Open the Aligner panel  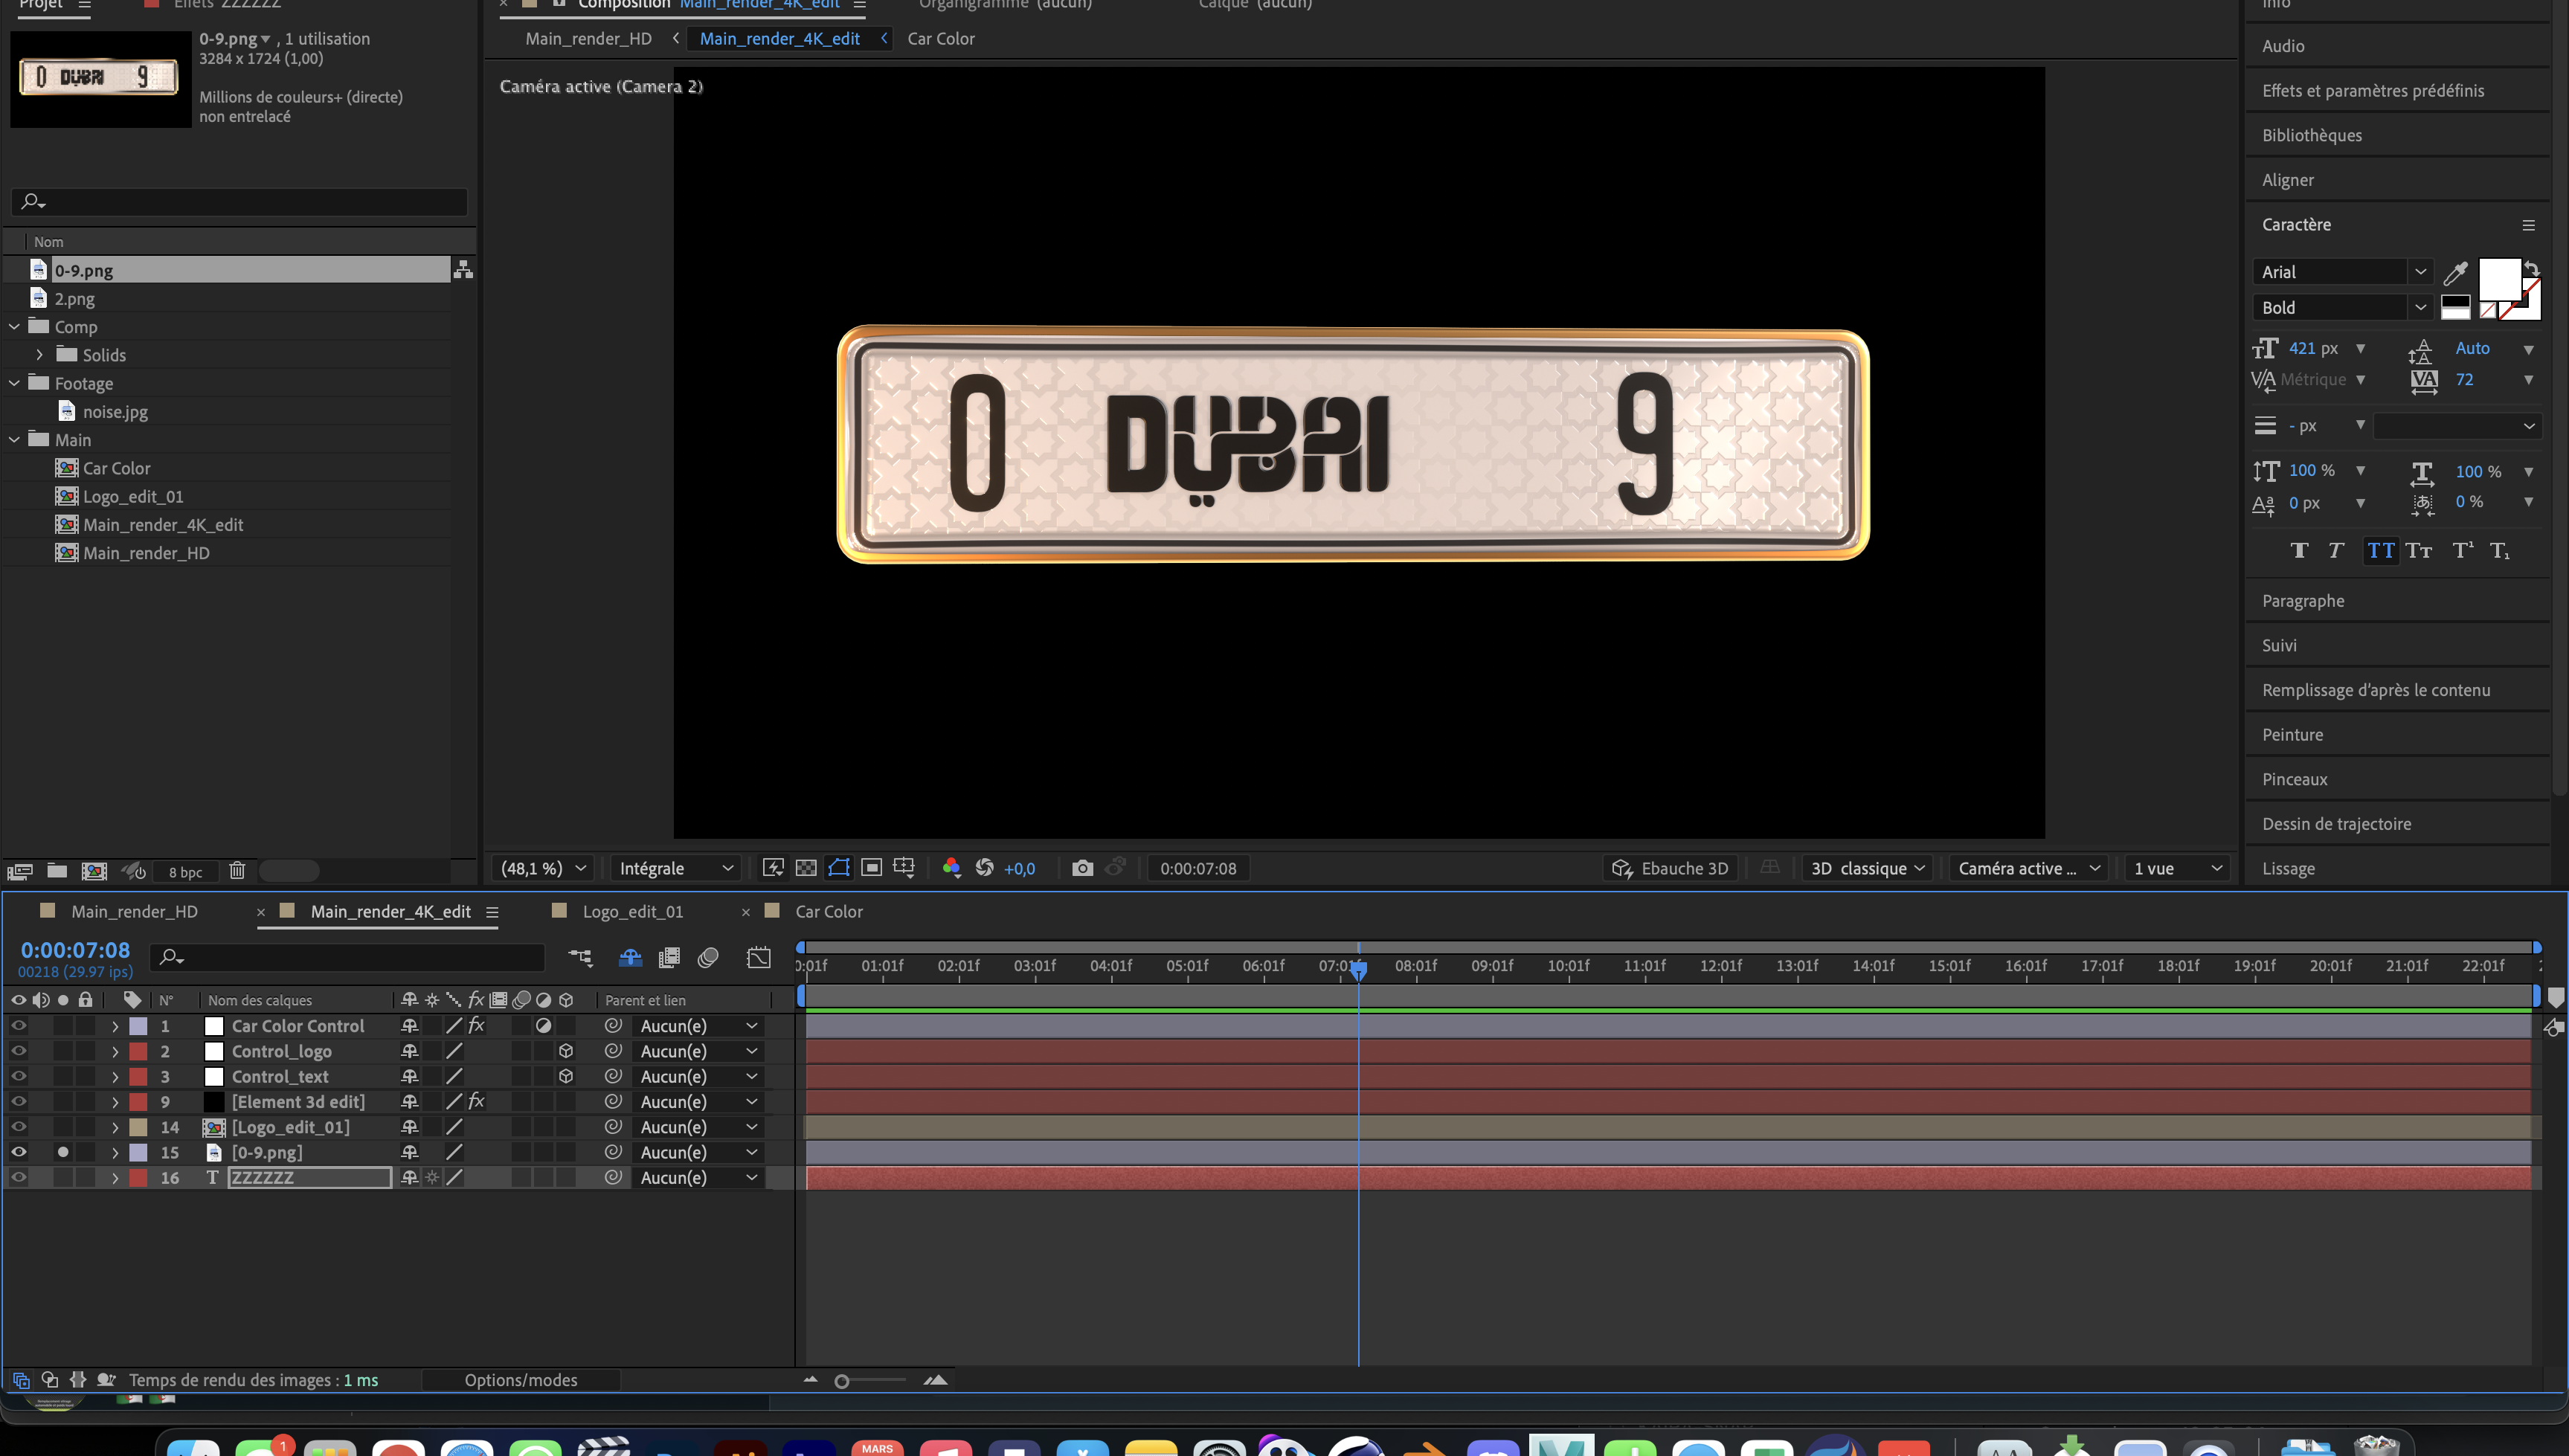tap(2288, 180)
